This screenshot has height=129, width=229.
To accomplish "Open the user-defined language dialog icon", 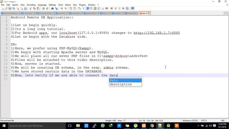I will (x=91, y=9).
